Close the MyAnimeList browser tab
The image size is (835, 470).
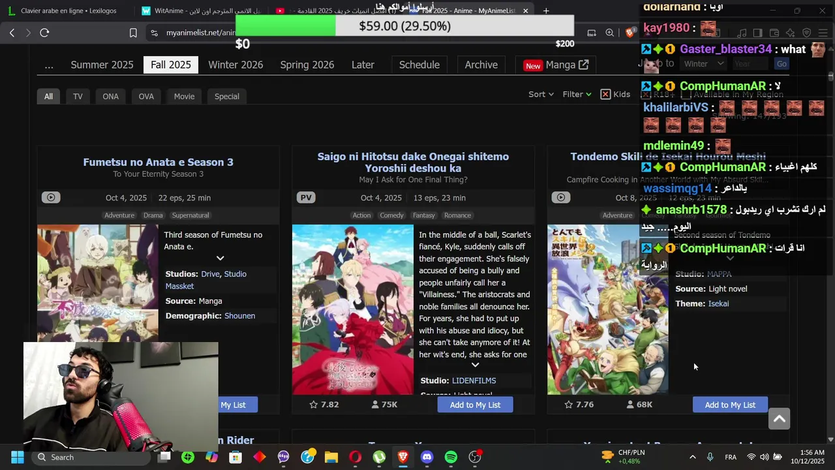click(525, 10)
